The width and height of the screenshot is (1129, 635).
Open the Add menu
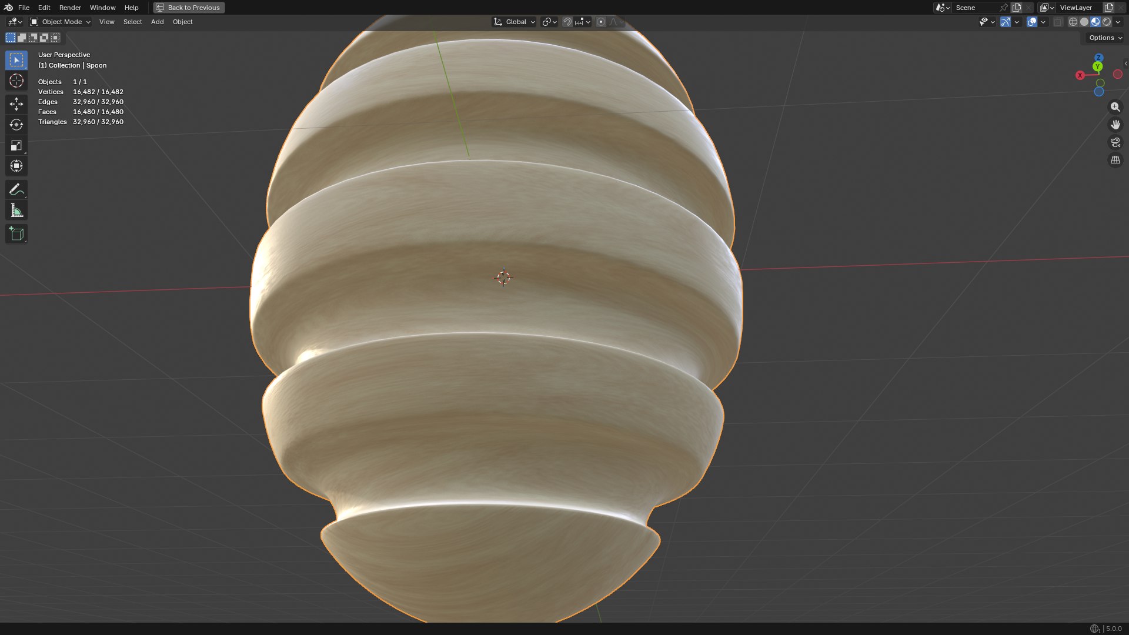click(x=157, y=22)
